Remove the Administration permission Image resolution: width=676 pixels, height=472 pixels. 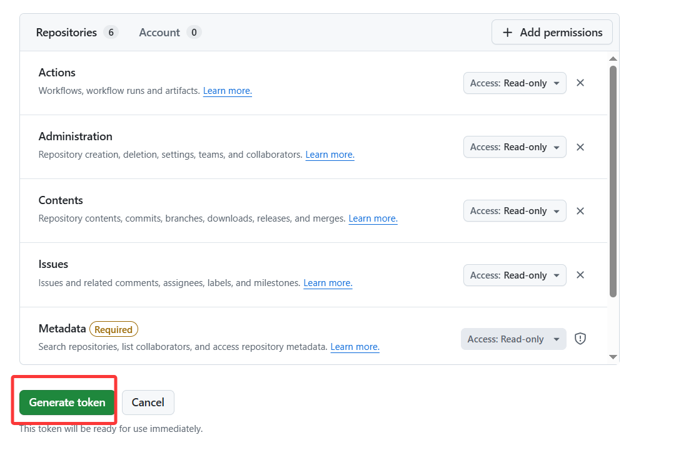pyautogui.click(x=580, y=147)
